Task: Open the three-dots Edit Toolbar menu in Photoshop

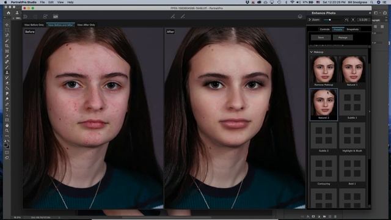Action: click(7, 136)
